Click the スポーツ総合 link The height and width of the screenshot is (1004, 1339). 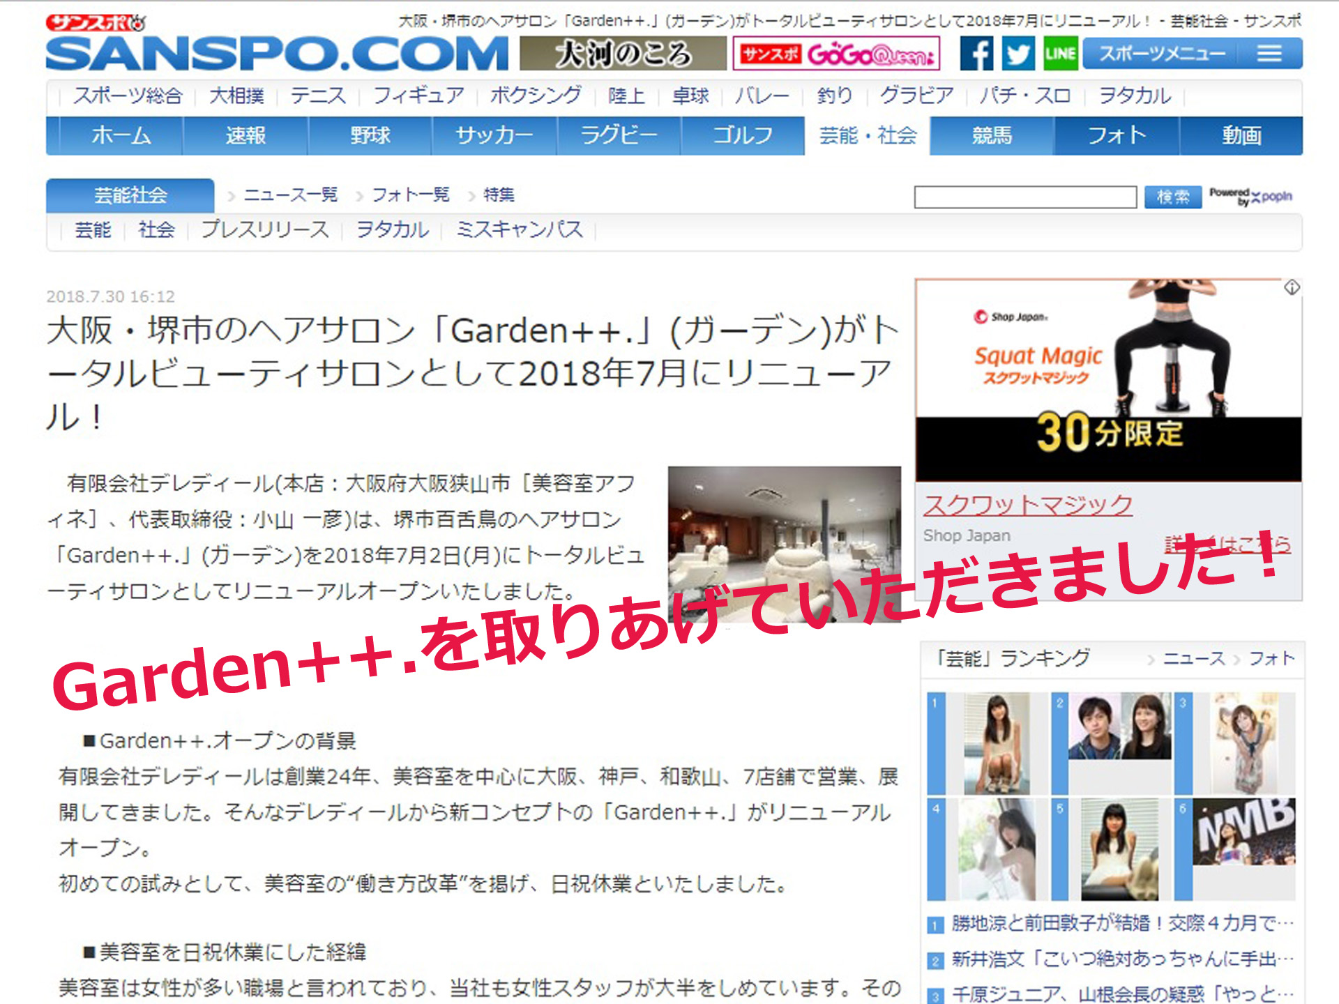click(x=128, y=96)
